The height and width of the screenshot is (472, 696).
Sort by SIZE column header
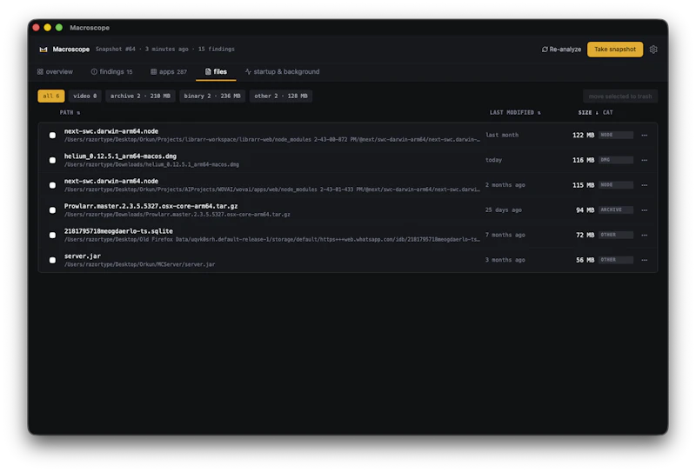click(588, 113)
